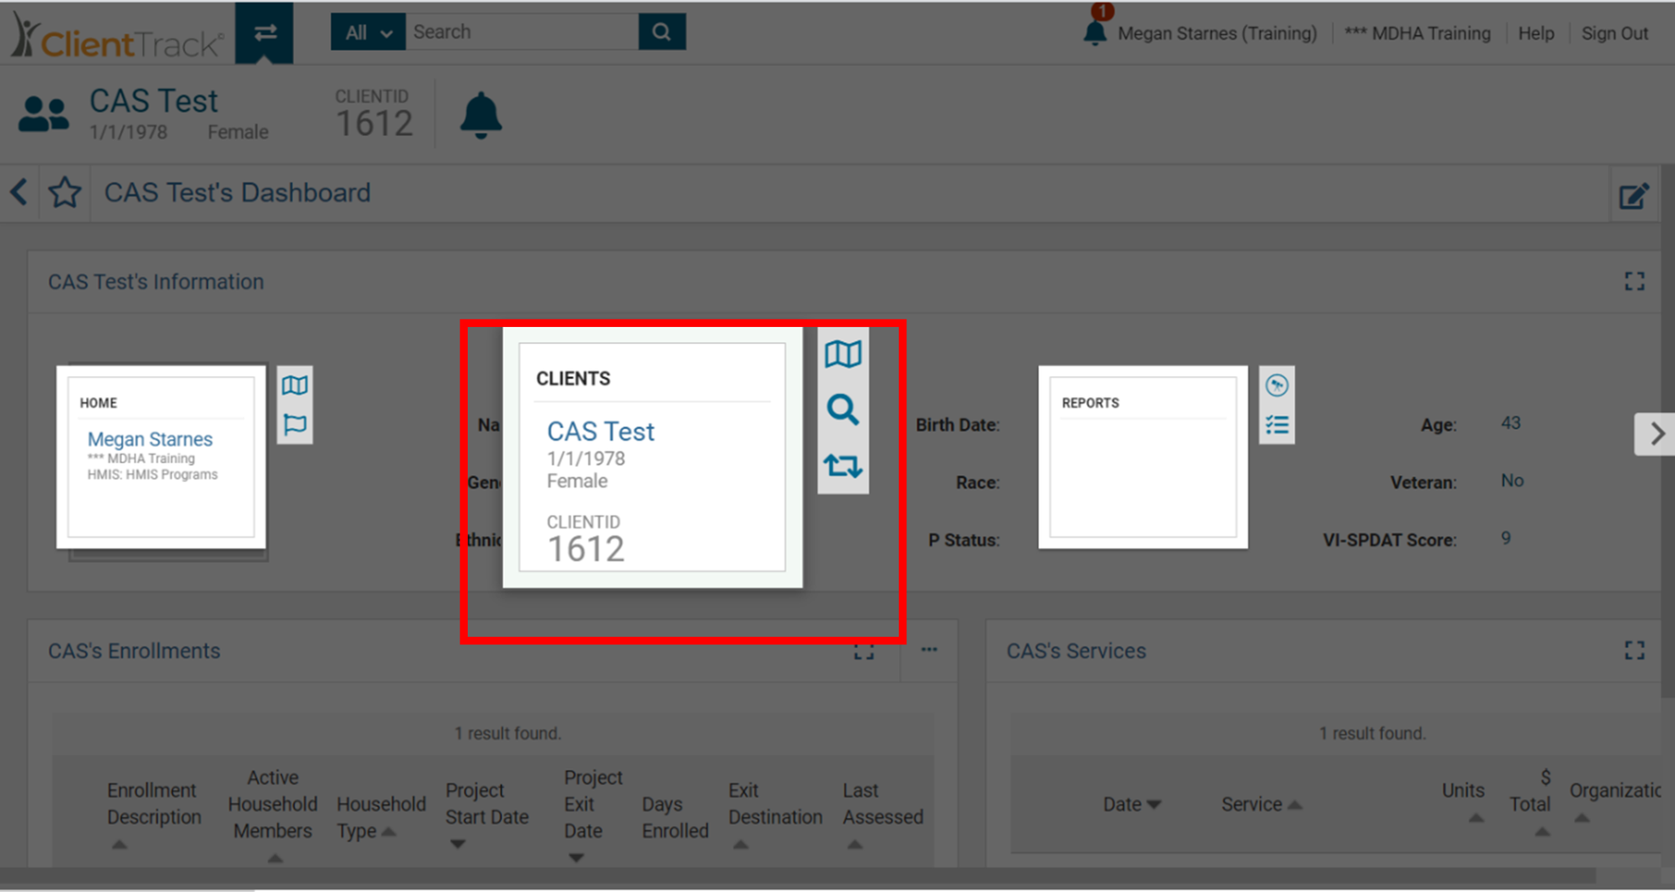Screen dimensions: 1675x892
Task: Click the large client alert bell icon
Action: click(481, 115)
